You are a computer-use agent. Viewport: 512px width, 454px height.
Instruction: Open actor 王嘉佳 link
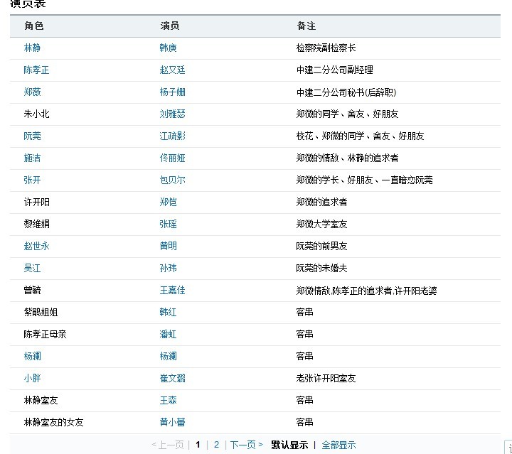pyautogui.click(x=172, y=290)
